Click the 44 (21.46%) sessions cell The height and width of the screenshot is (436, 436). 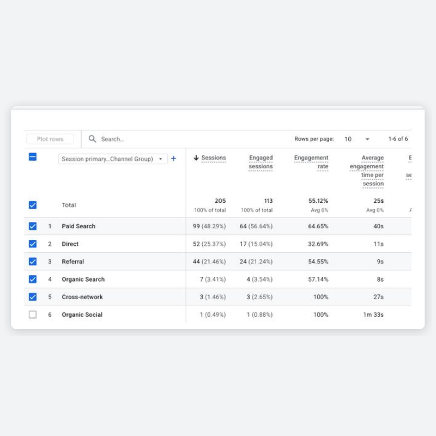tap(209, 262)
